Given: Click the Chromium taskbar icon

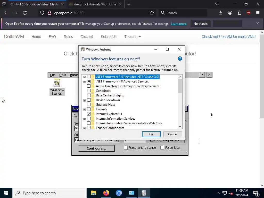Looking at the screenshot, I should [x=119, y=193].
